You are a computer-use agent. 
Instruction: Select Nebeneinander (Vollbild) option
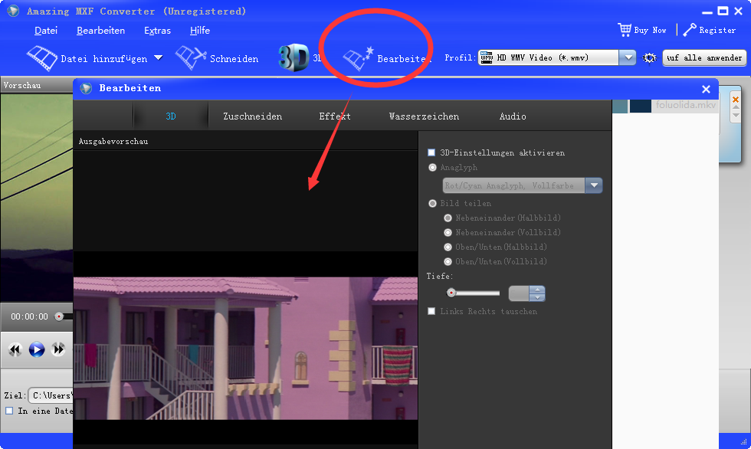448,233
